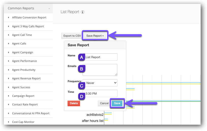Click the Emails text area
The image size is (207, 131).
(100, 70)
